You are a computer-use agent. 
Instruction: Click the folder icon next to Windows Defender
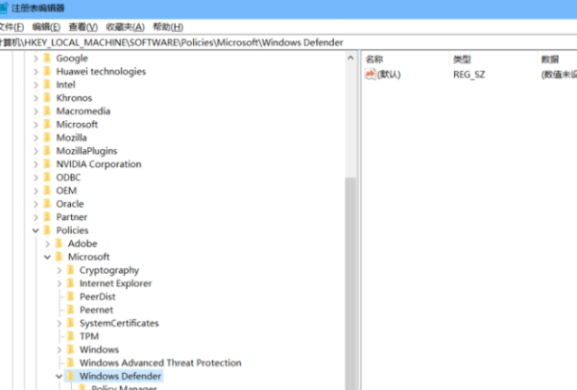tap(70, 376)
